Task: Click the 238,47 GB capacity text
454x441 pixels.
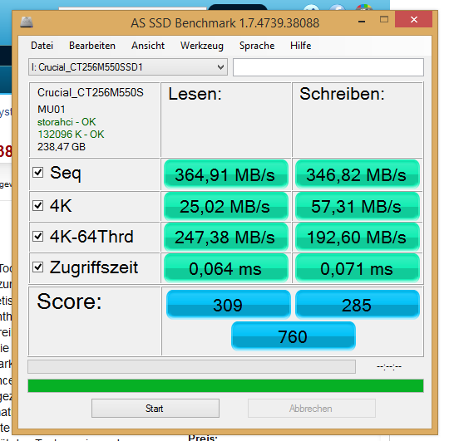Action: [x=62, y=147]
